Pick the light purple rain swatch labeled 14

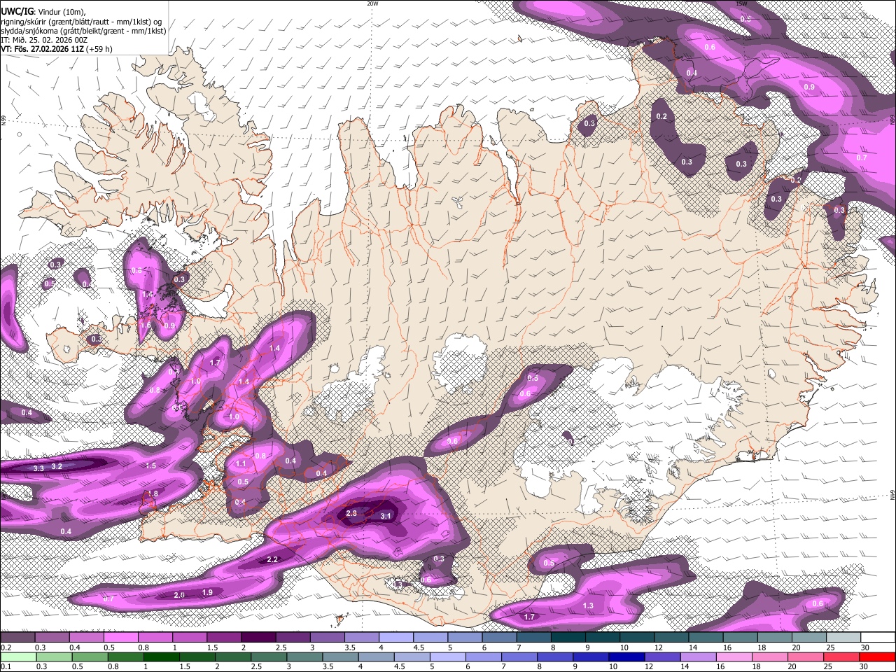(699, 657)
